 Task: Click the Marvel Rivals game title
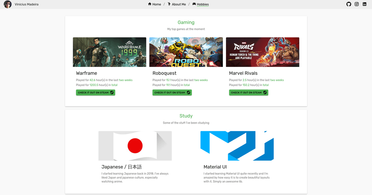coord(243,73)
